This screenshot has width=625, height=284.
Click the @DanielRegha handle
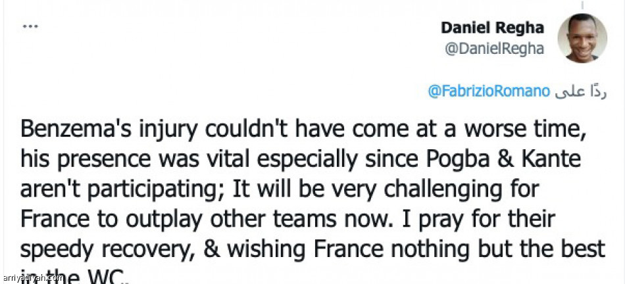(x=495, y=49)
